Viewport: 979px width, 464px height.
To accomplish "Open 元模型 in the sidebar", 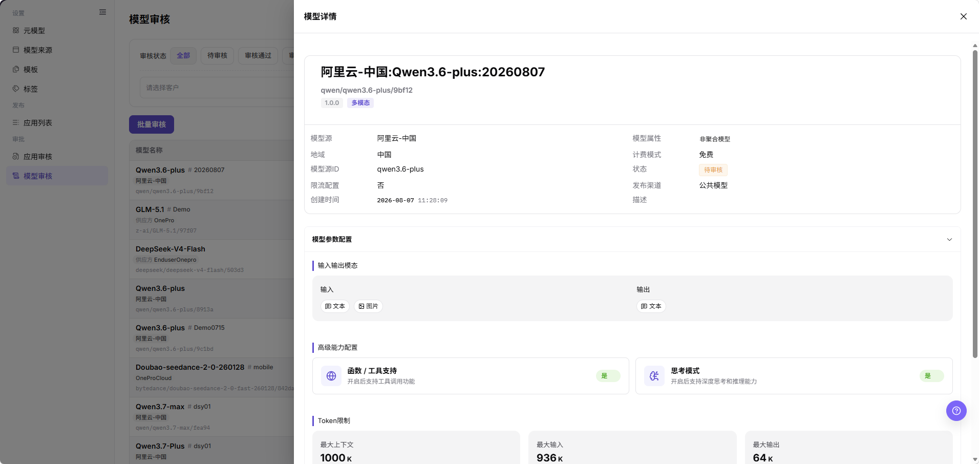I will click(x=57, y=31).
